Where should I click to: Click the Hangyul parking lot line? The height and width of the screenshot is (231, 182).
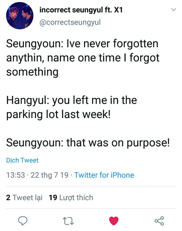coord(71,107)
